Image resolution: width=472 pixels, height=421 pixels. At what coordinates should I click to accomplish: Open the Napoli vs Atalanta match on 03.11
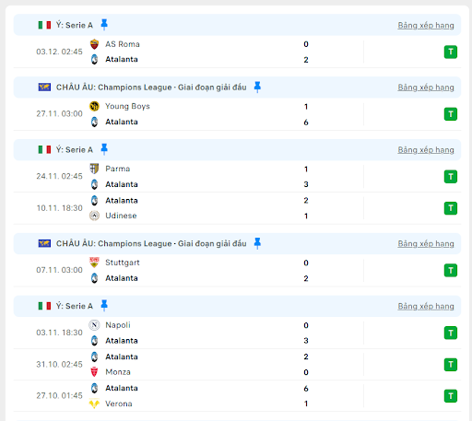click(237, 333)
